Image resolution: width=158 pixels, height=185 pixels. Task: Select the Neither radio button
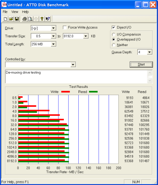coord(114,45)
